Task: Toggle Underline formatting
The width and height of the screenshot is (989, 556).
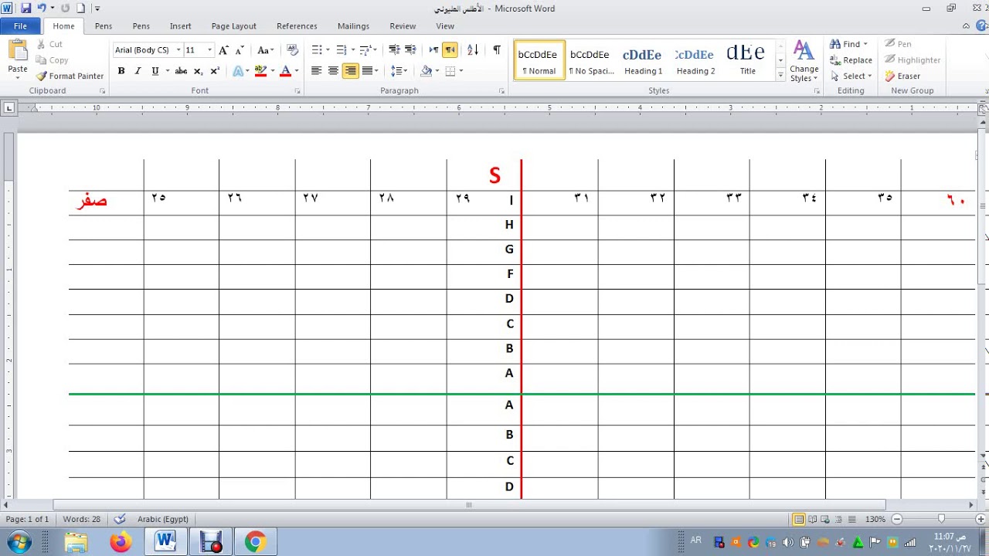Action: pos(155,71)
